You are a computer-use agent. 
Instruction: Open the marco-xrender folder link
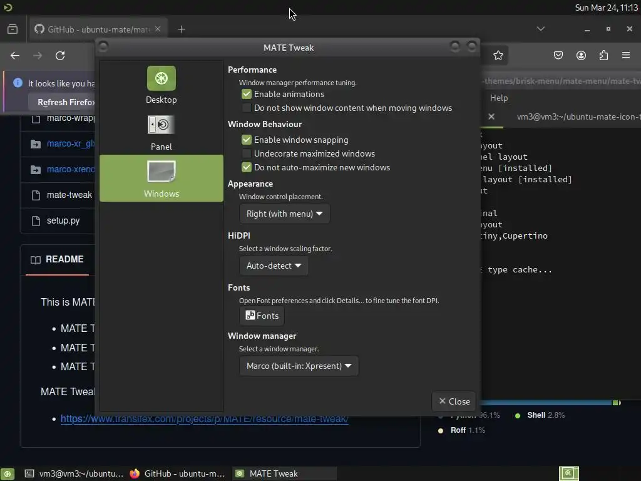click(71, 169)
